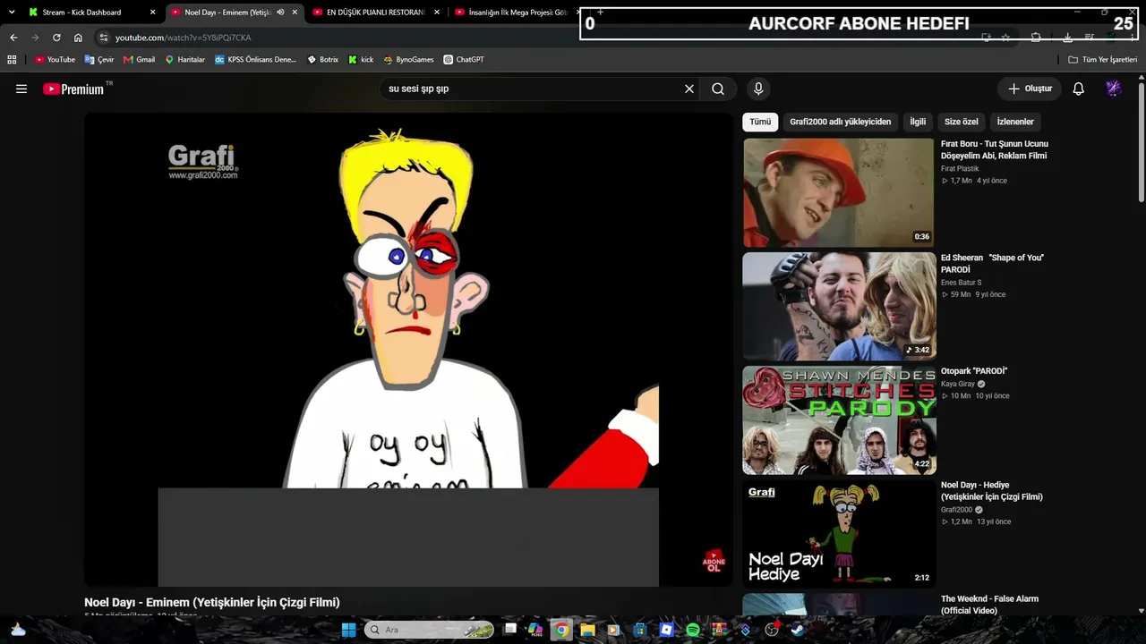Image resolution: width=1146 pixels, height=644 pixels.
Task: Open the Chrome apps grid
Action: (12, 60)
